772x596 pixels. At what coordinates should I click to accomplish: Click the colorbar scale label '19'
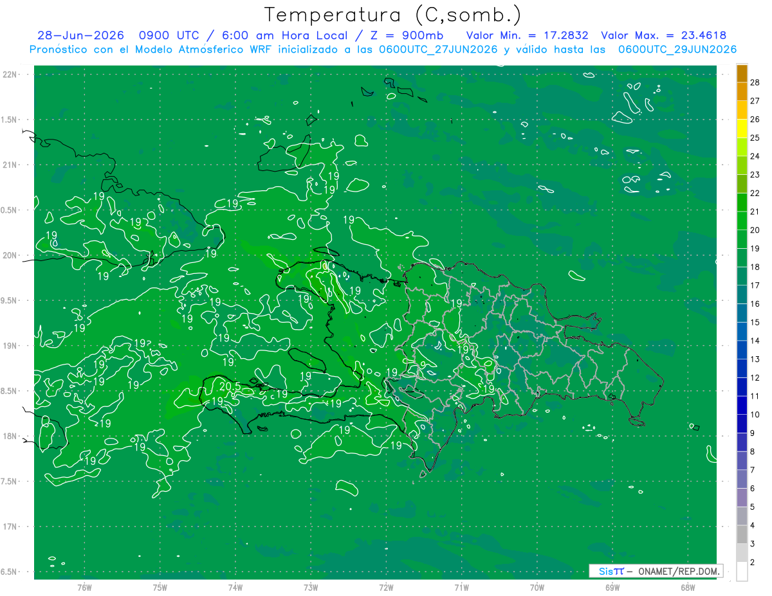coord(755,248)
